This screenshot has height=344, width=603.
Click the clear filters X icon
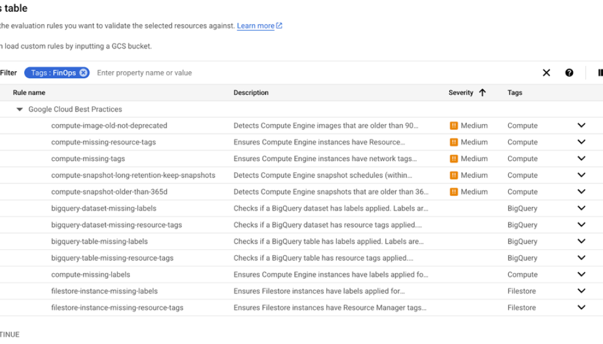(546, 72)
